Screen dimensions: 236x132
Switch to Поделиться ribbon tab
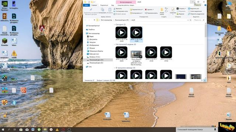[104, 5]
